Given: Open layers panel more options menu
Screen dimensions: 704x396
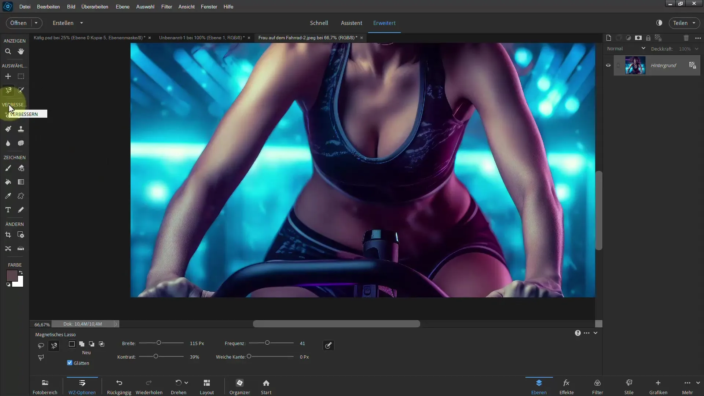Looking at the screenshot, I should (x=698, y=38).
